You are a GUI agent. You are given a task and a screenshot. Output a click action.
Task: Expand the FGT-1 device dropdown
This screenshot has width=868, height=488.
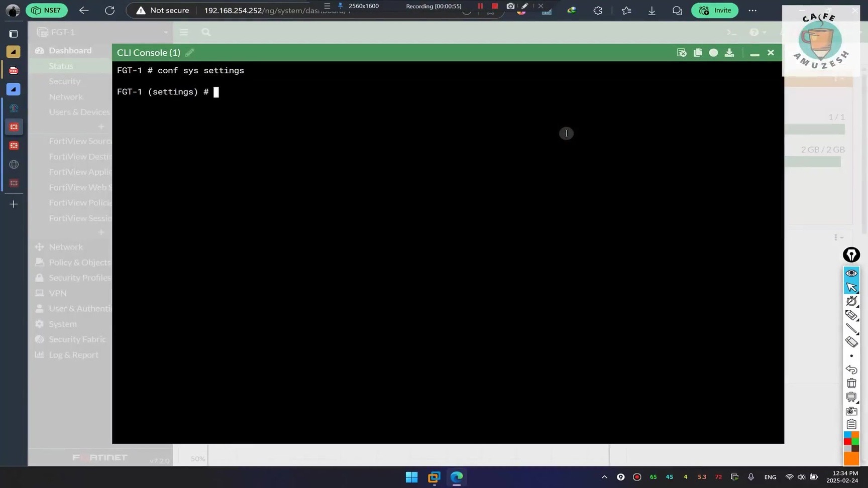(103, 32)
